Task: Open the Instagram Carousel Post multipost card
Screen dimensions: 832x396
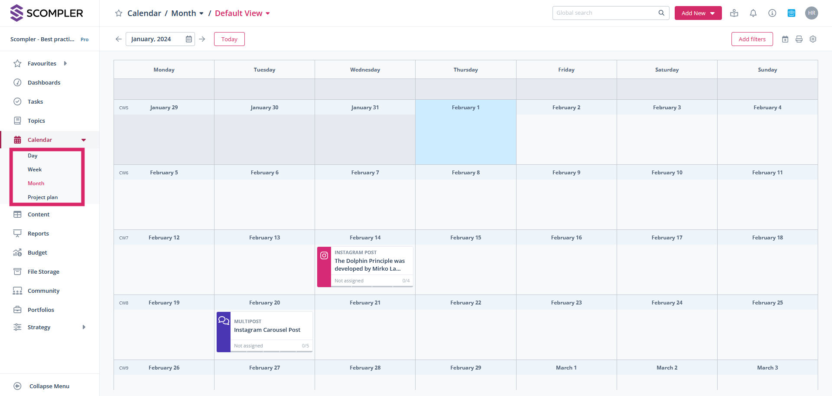Action: 267,330
